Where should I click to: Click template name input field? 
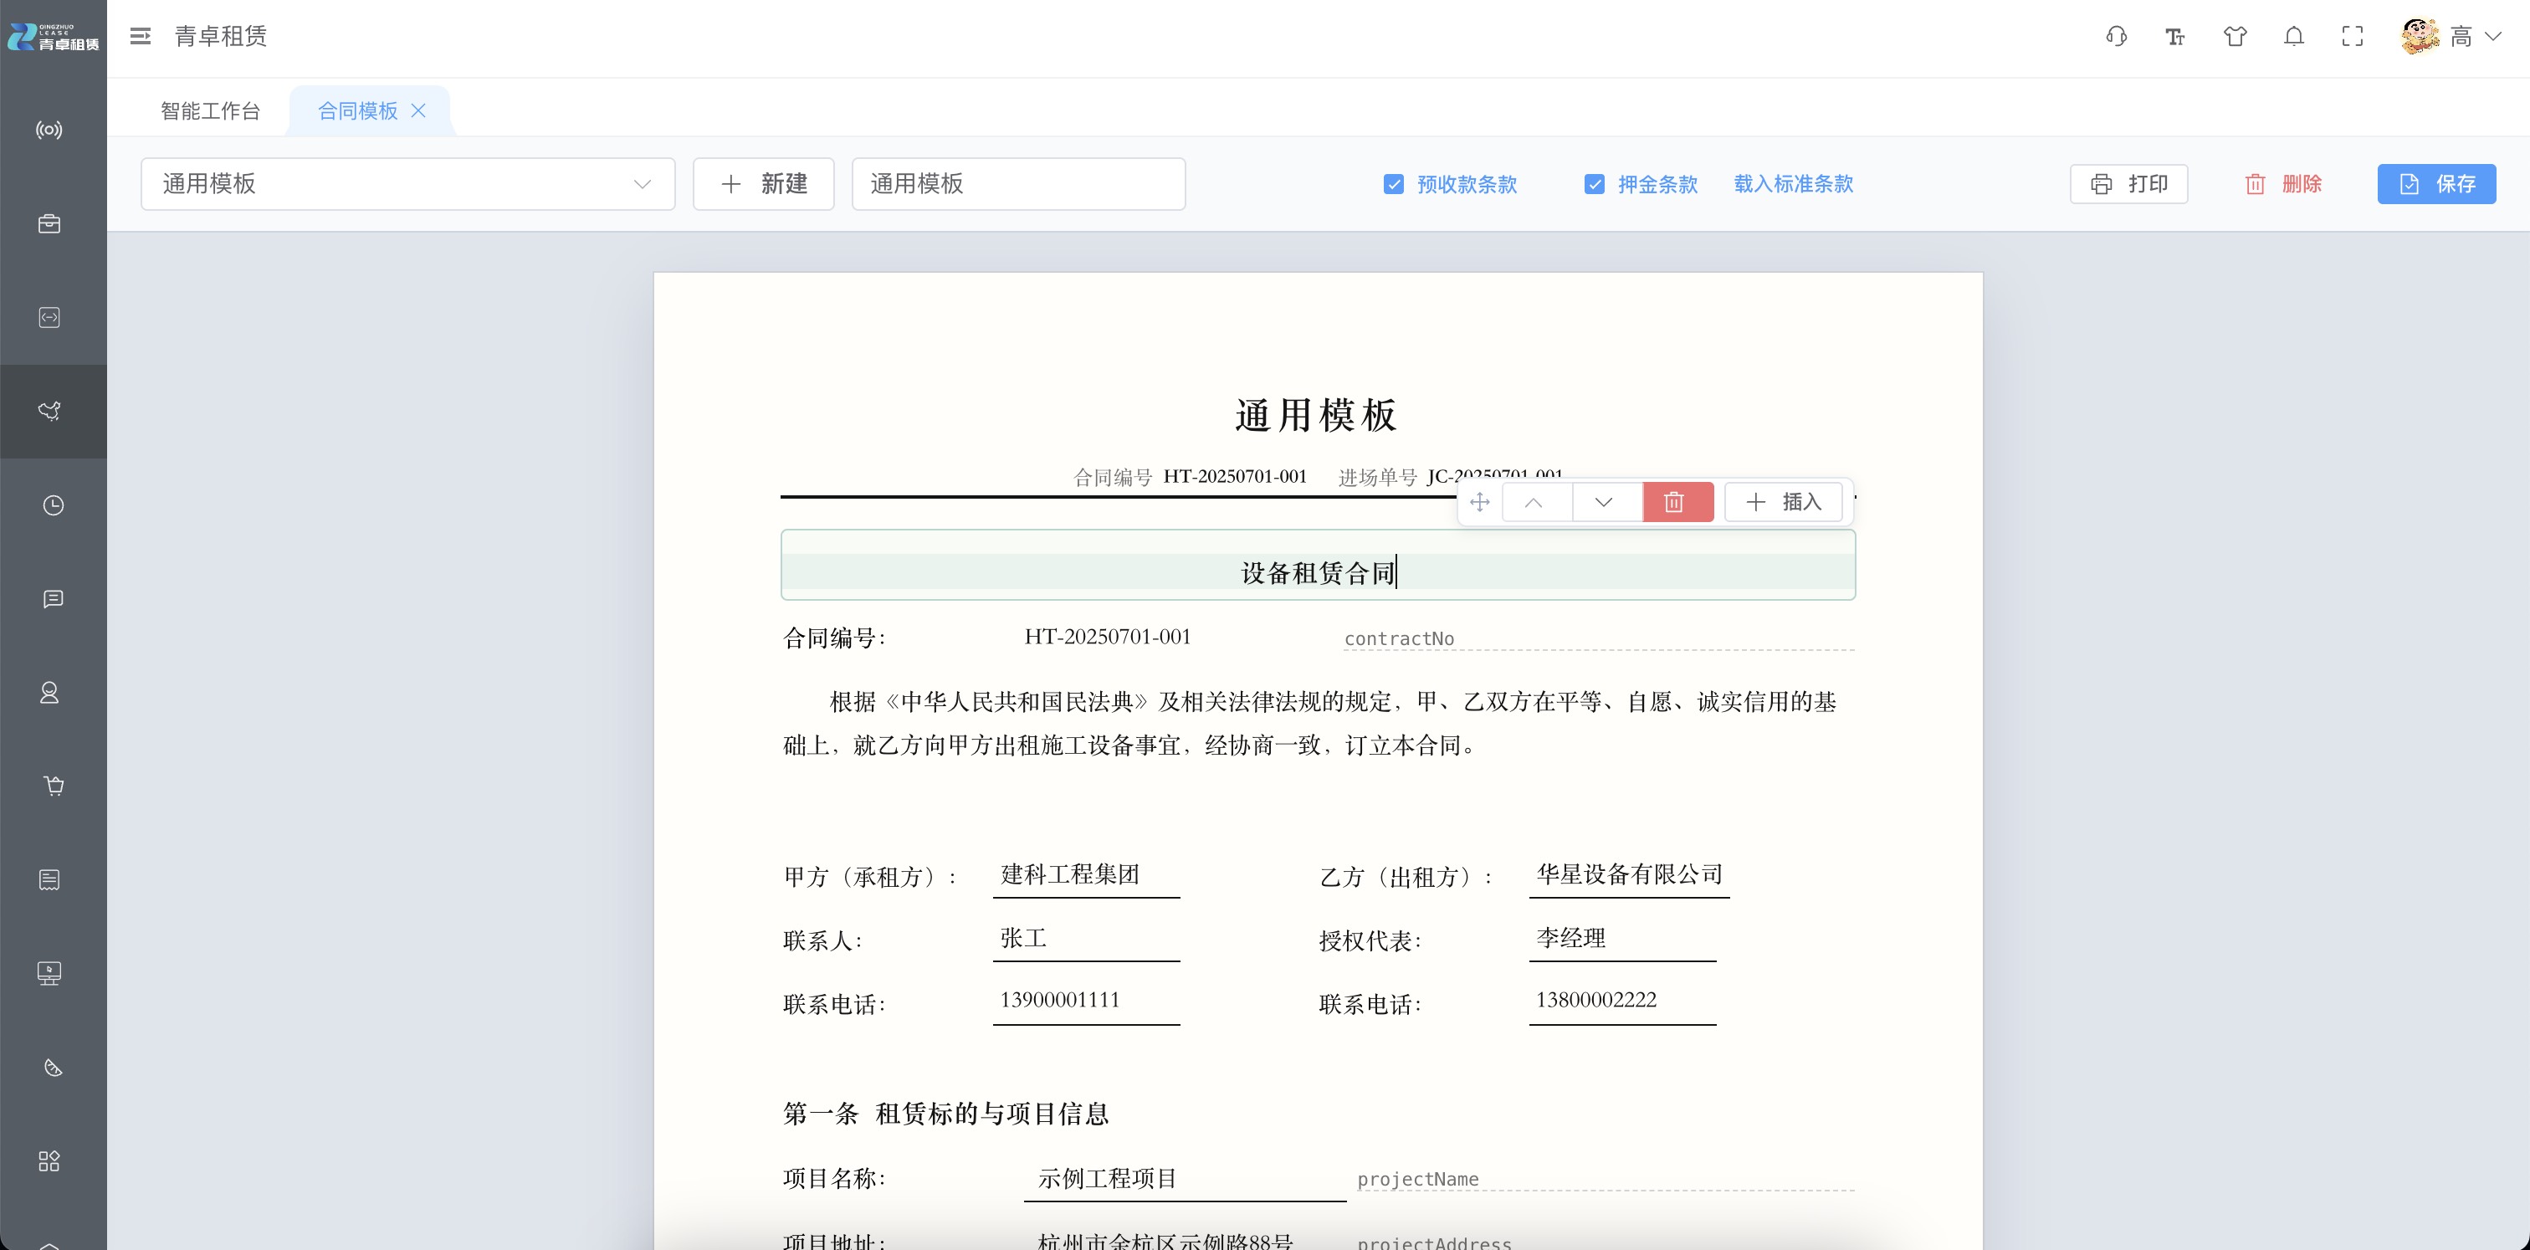pos(1018,183)
